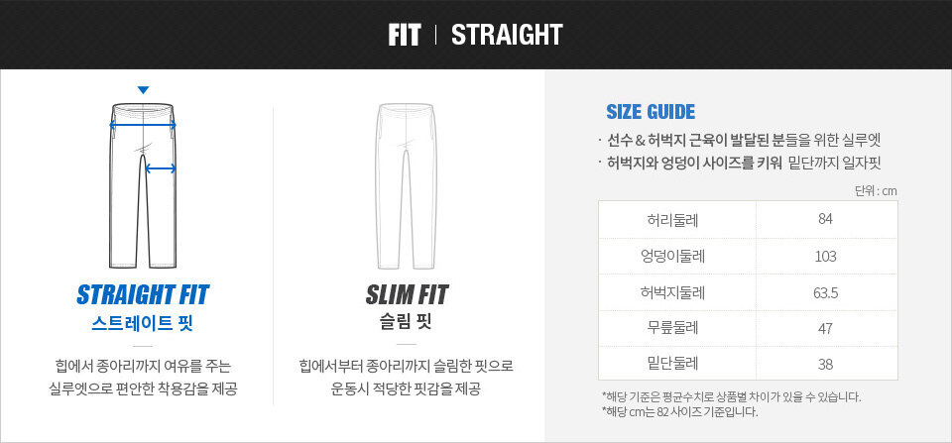952x443 pixels.
Task: Click the blue triangle marker above the pants
Action: click(x=144, y=90)
